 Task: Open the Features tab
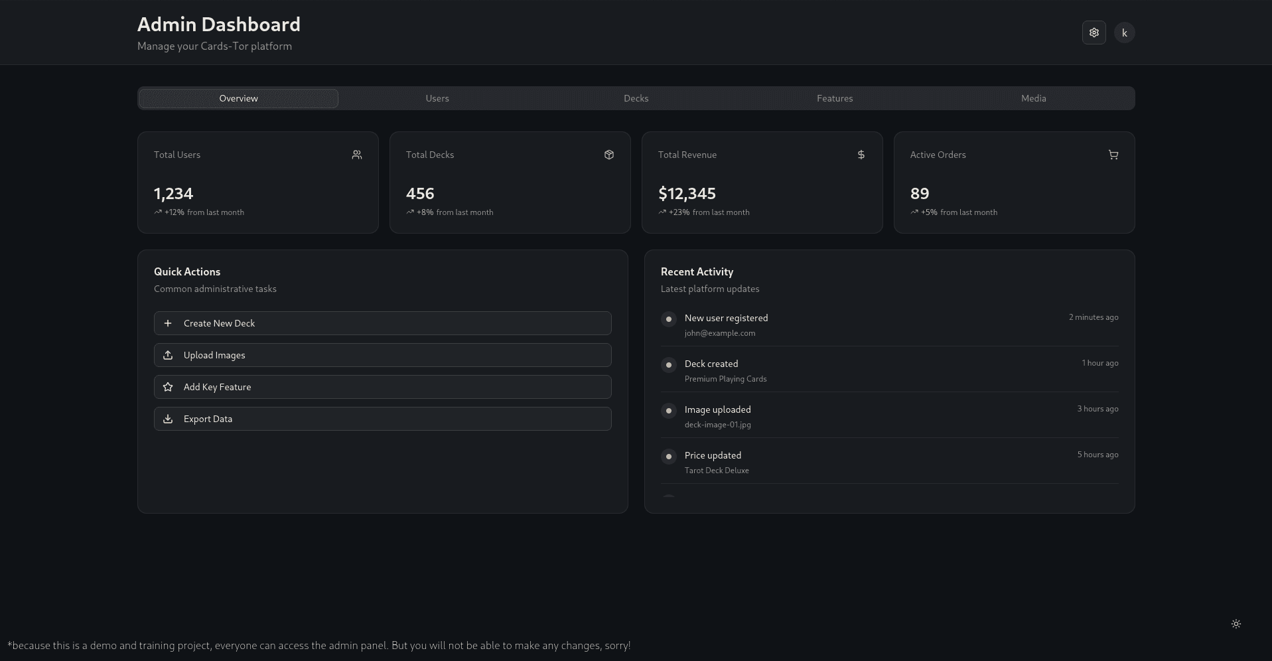click(x=835, y=98)
